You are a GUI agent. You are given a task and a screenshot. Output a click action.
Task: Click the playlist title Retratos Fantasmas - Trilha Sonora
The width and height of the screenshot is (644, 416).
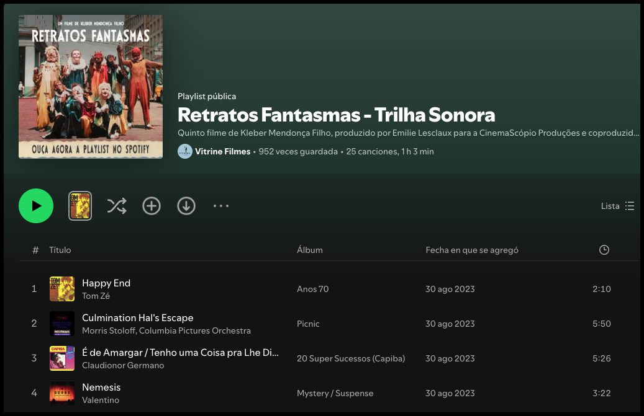(x=337, y=115)
